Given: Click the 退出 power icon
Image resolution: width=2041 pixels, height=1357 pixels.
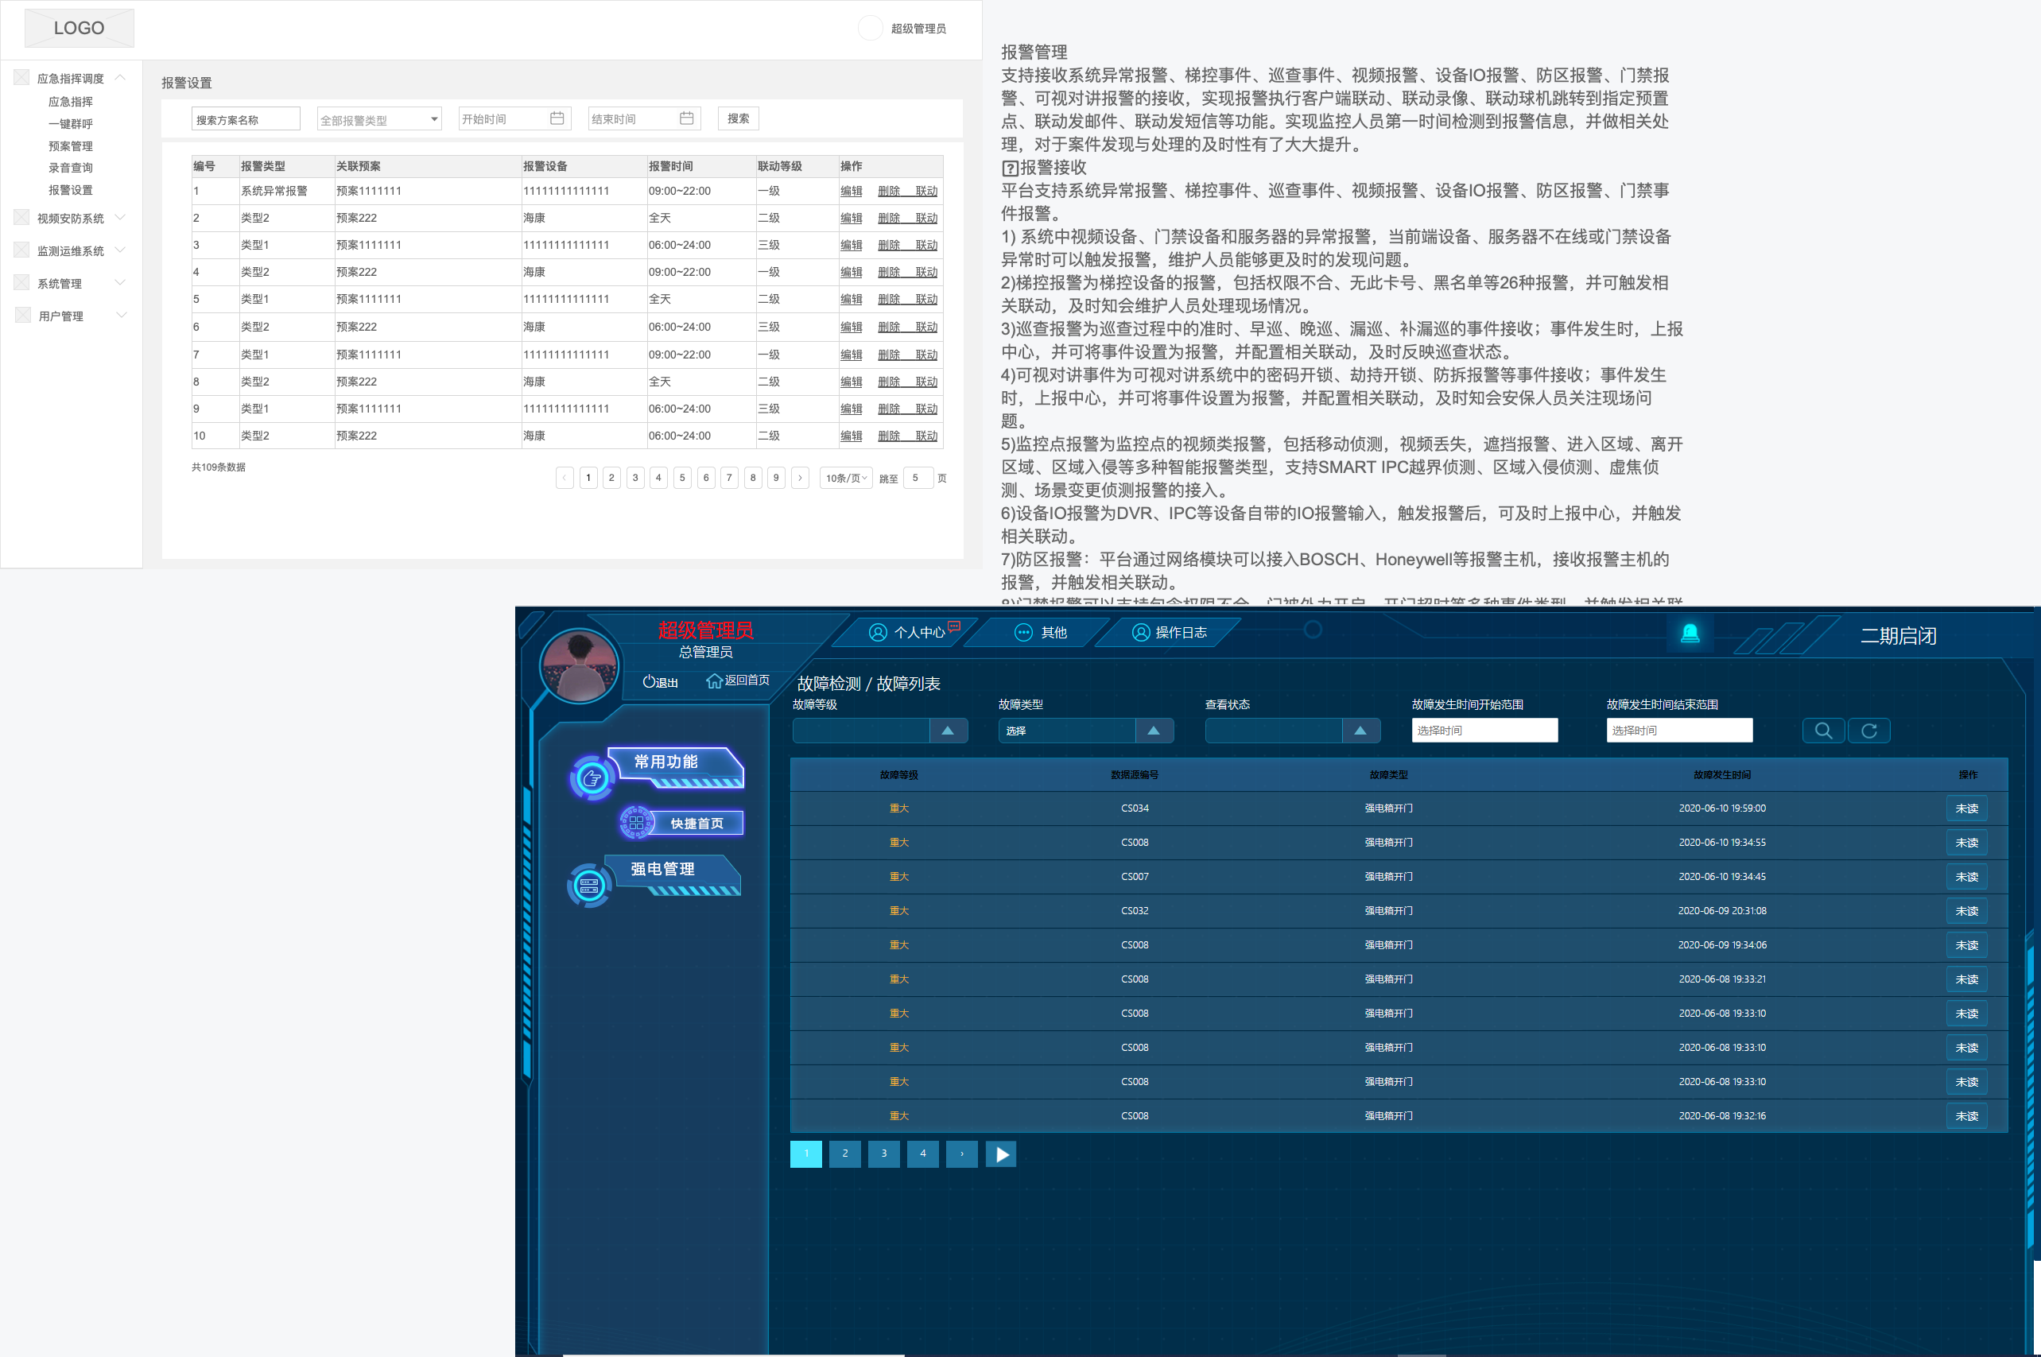Looking at the screenshot, I should click(x=648, y=682).
